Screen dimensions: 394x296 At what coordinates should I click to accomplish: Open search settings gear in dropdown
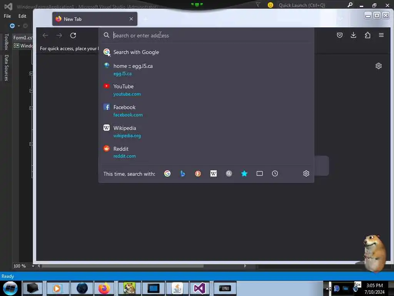point(306,173)
